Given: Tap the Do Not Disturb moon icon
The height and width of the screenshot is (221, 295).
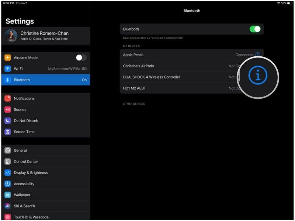Looking at the screenshot, I should (x=7, y=121).
